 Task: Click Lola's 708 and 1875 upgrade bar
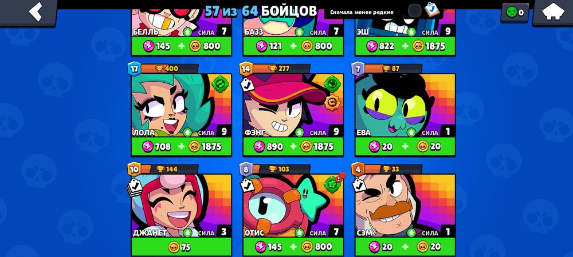point(181,147)
